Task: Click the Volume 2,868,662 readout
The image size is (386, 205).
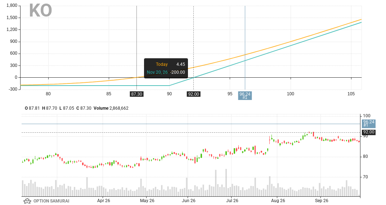Action: [x=111, y=108]
